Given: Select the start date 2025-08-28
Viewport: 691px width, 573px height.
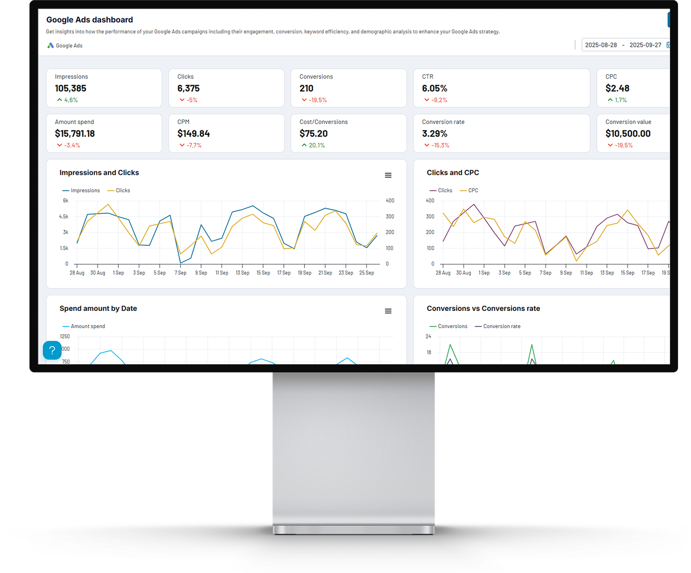Looking at the screenshot, I should pos(601,45).
